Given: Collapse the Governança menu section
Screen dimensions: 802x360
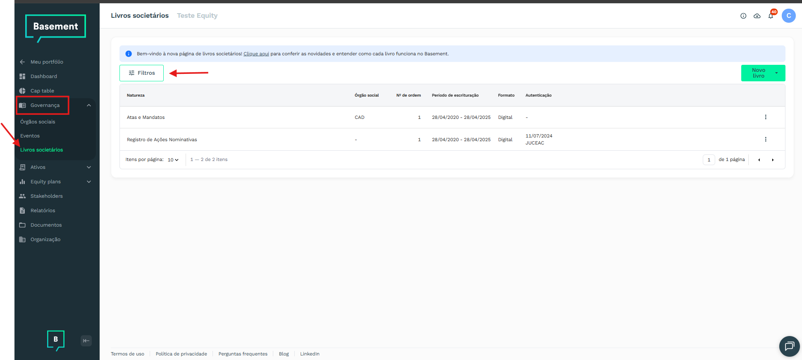Looking at the screenshot, I should tap(88, 105).
